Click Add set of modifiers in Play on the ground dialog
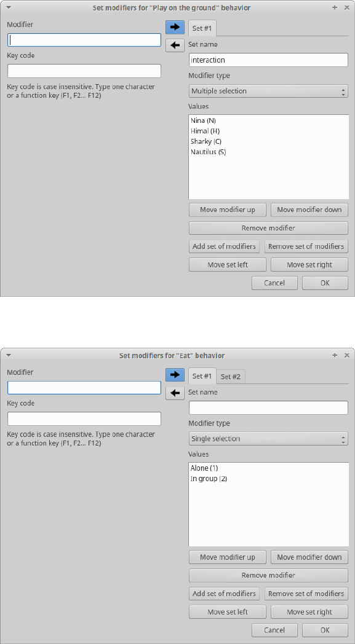 click(x=224, y=246)
